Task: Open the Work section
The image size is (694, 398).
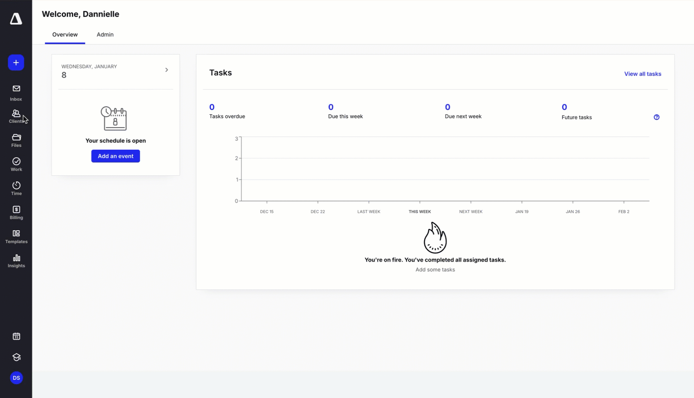Action: click(16, 164)
